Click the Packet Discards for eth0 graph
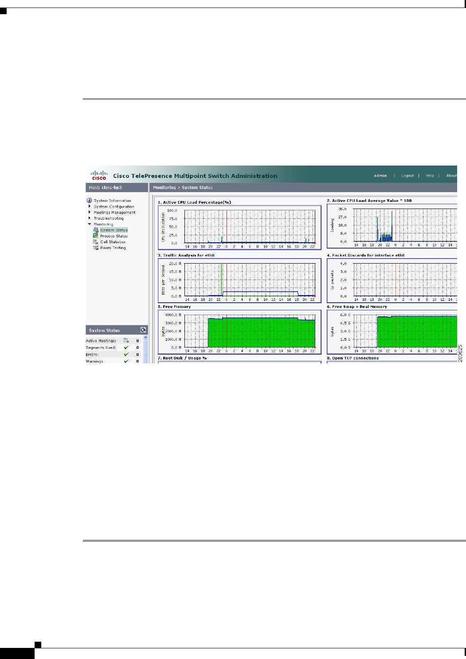Screen dimensions: 466x659 [x=392, y=280]
